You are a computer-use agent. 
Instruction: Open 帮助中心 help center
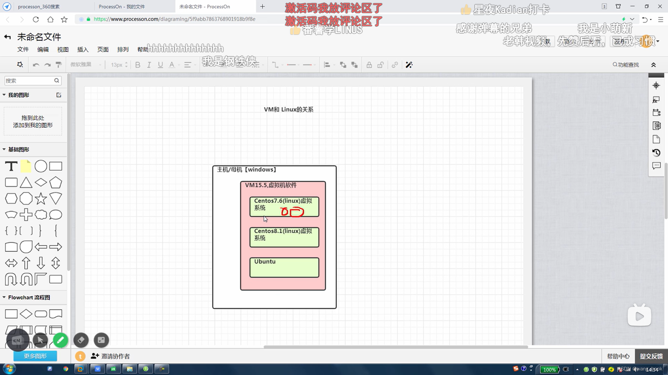(618, 356)
